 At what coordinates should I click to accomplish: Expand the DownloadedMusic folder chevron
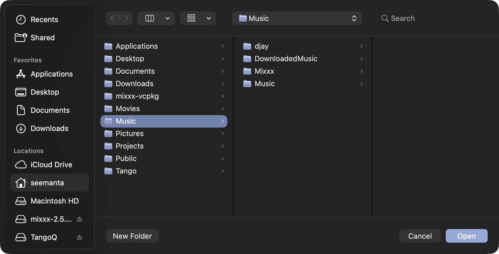point(361,59)
